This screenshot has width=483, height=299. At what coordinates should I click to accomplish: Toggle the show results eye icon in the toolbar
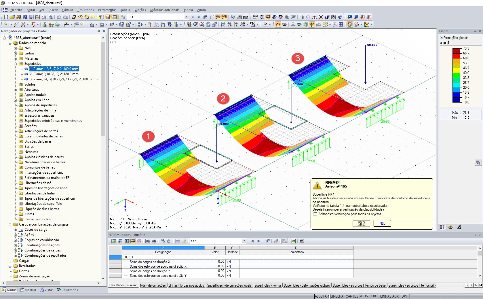(x=218, y=17)
